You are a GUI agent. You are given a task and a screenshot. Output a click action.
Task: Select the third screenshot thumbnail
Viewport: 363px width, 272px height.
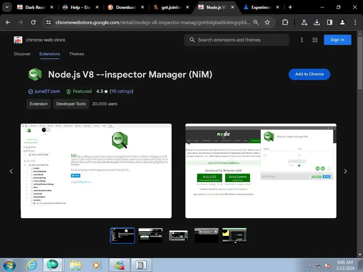[179, 236]
